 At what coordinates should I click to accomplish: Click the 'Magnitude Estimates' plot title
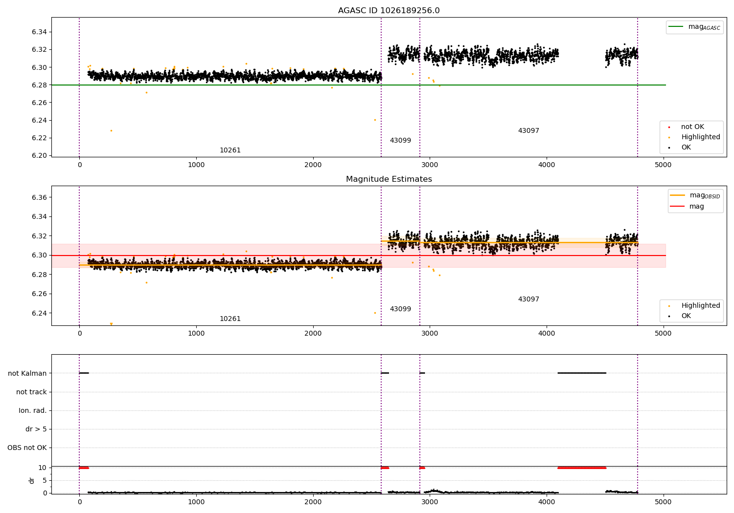pyautogui.click(x=389, y=179)
